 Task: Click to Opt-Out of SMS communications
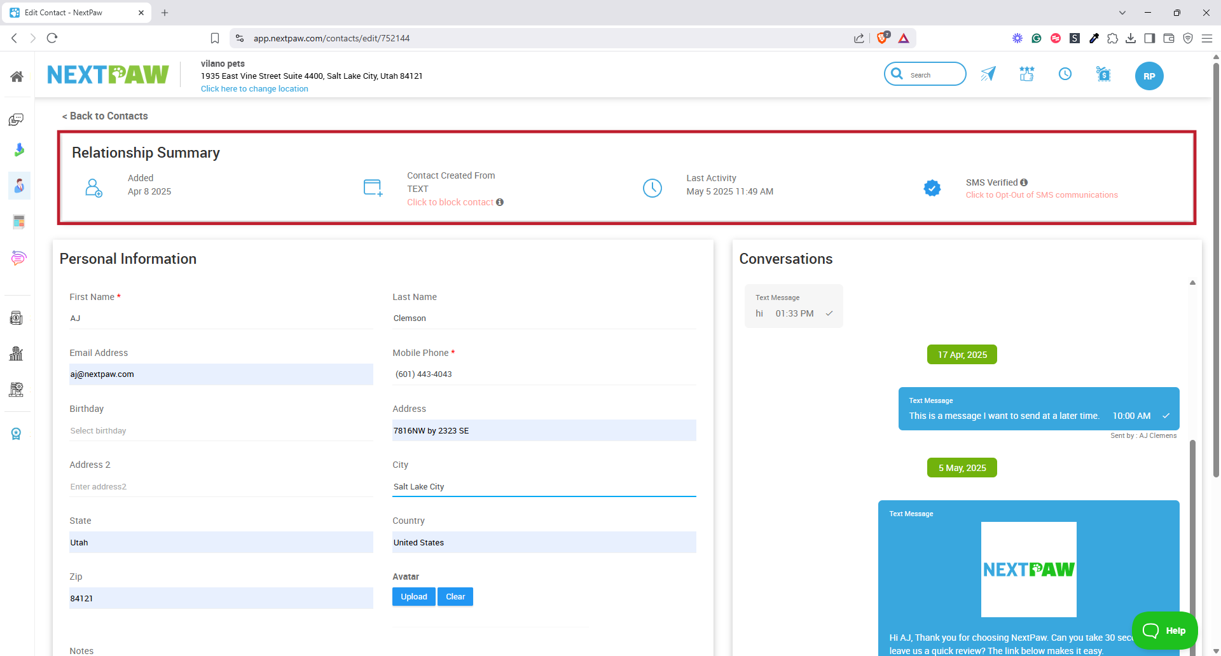[1042, 195]
